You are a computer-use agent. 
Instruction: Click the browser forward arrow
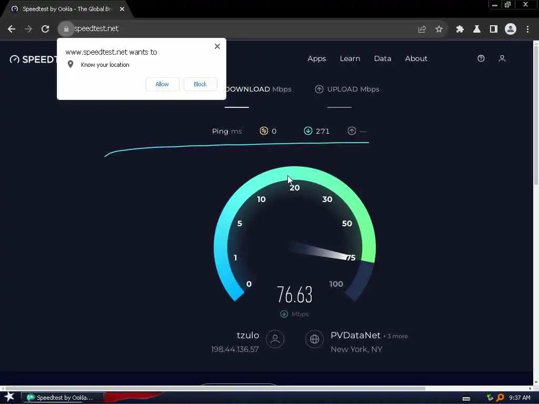[28, 29]
